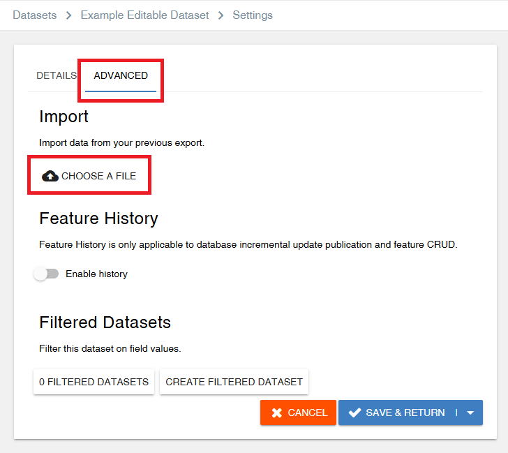Viewport: 508px width, 453px height.
Task: Click the Settings breadcrumb
Action: [253, 15]
